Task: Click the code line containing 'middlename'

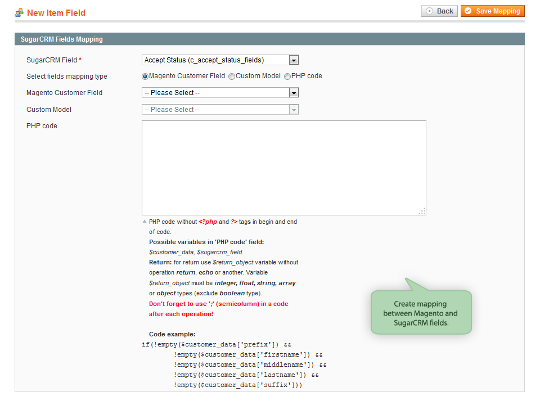Action: [250, 364]
